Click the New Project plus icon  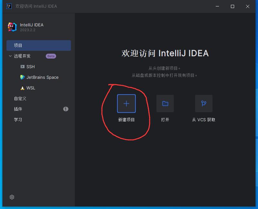click(126, 104)
